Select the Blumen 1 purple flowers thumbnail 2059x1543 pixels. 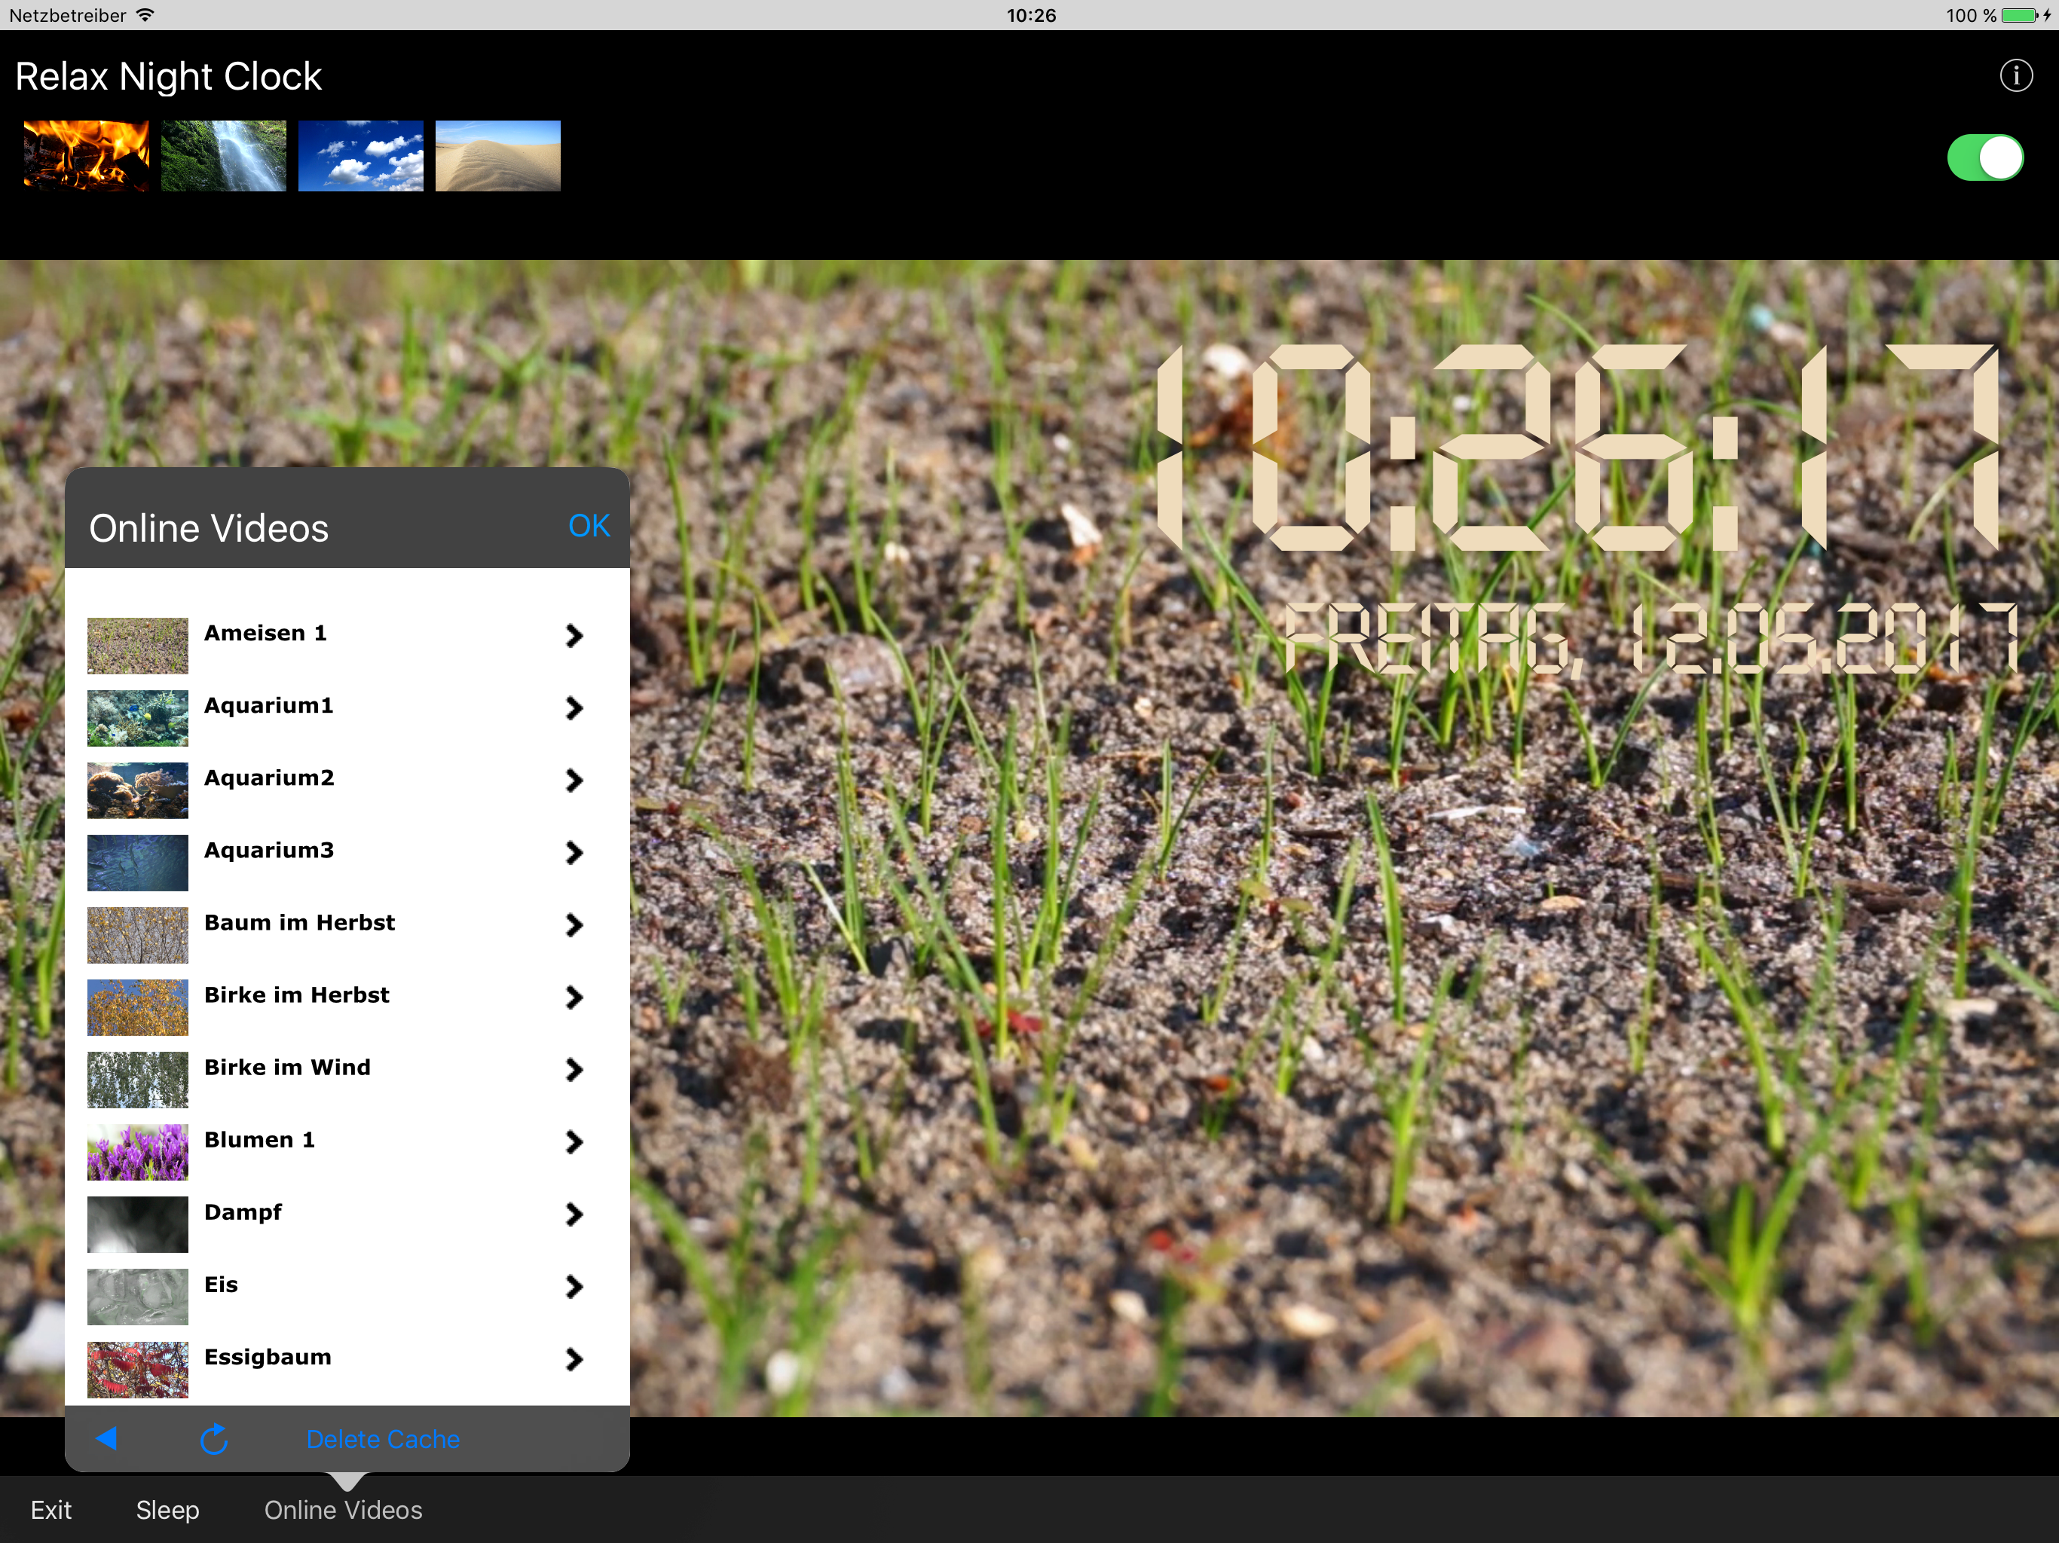pos(138,1152)
